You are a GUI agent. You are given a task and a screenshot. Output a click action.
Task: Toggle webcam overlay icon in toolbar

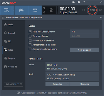51,10
